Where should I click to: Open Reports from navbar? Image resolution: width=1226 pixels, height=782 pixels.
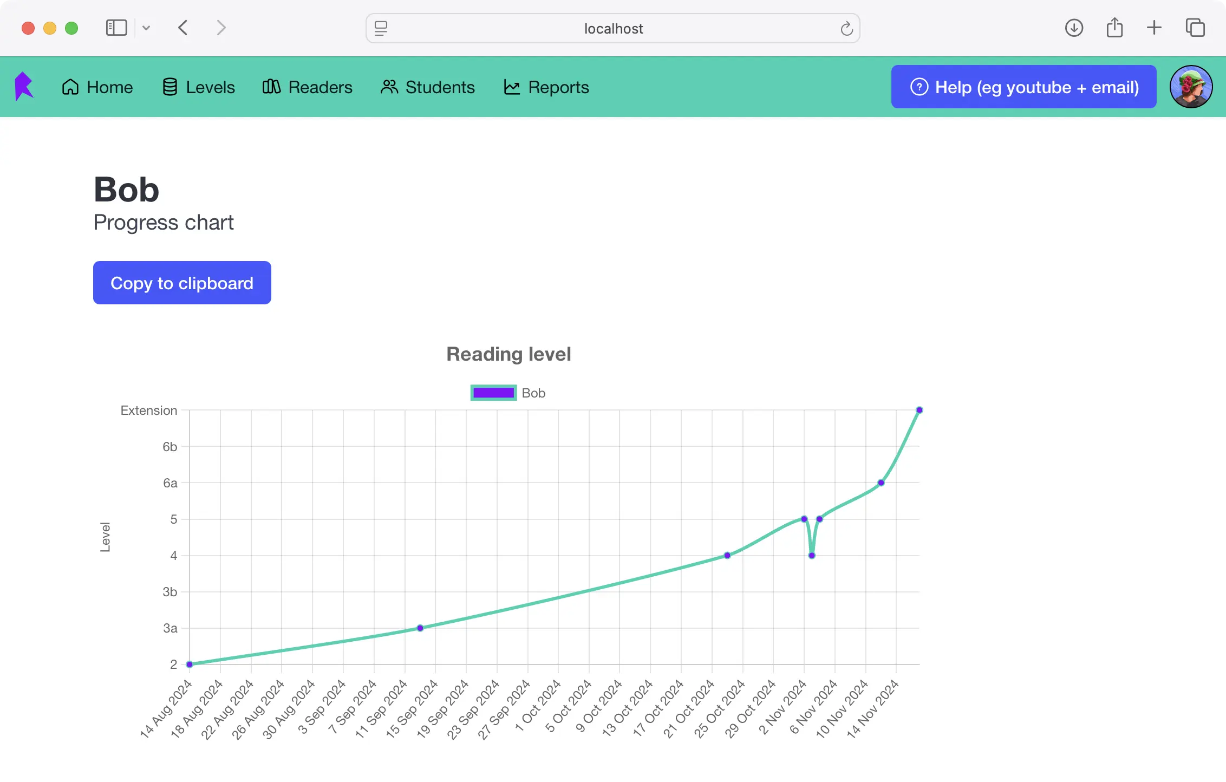(546, 87)
